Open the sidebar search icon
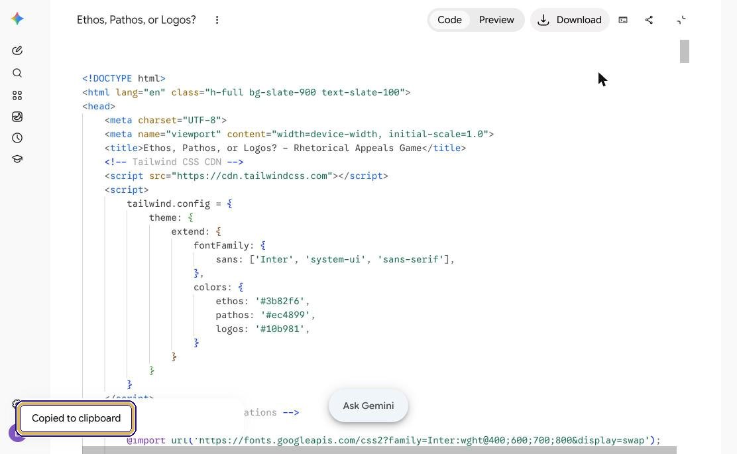737x454 pixels. (x=17, y=73)
